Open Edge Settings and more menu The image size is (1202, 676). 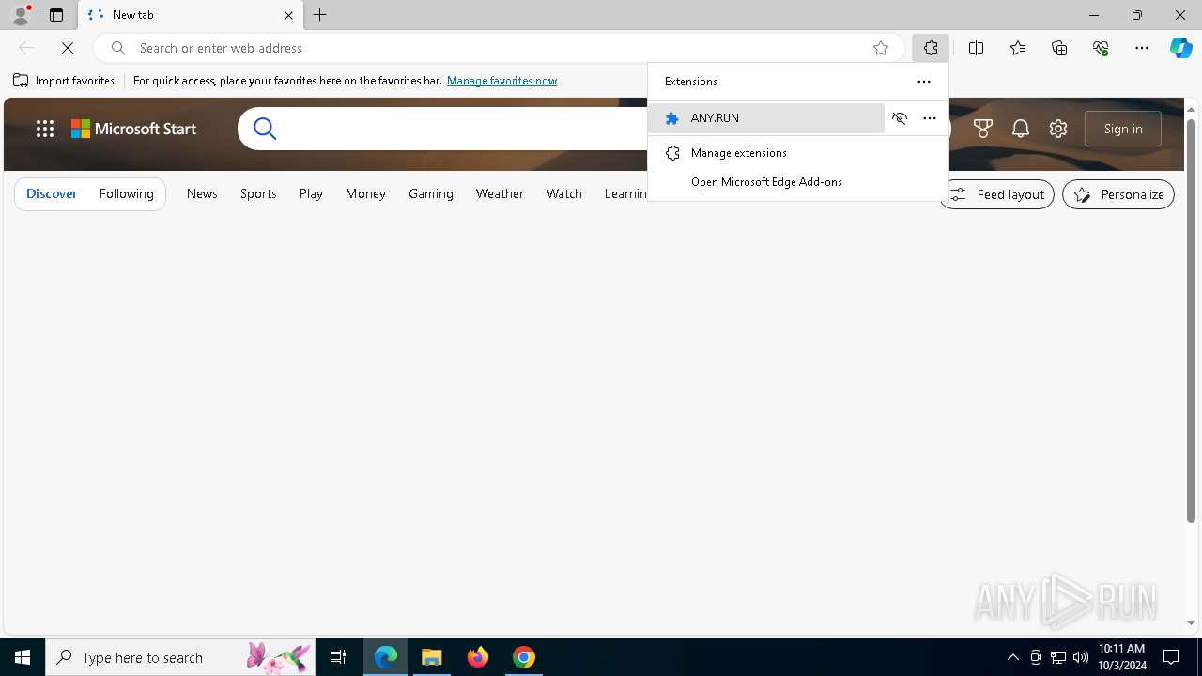[x=1142, y=48]
